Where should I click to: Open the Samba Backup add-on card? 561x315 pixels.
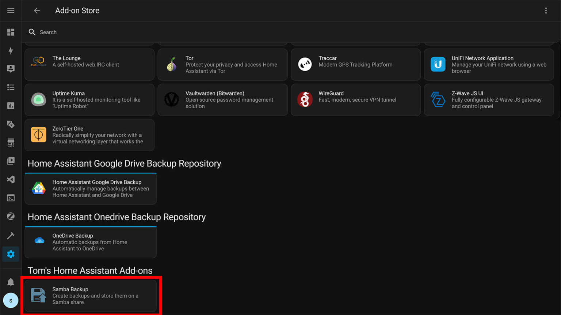pos(91,295)
